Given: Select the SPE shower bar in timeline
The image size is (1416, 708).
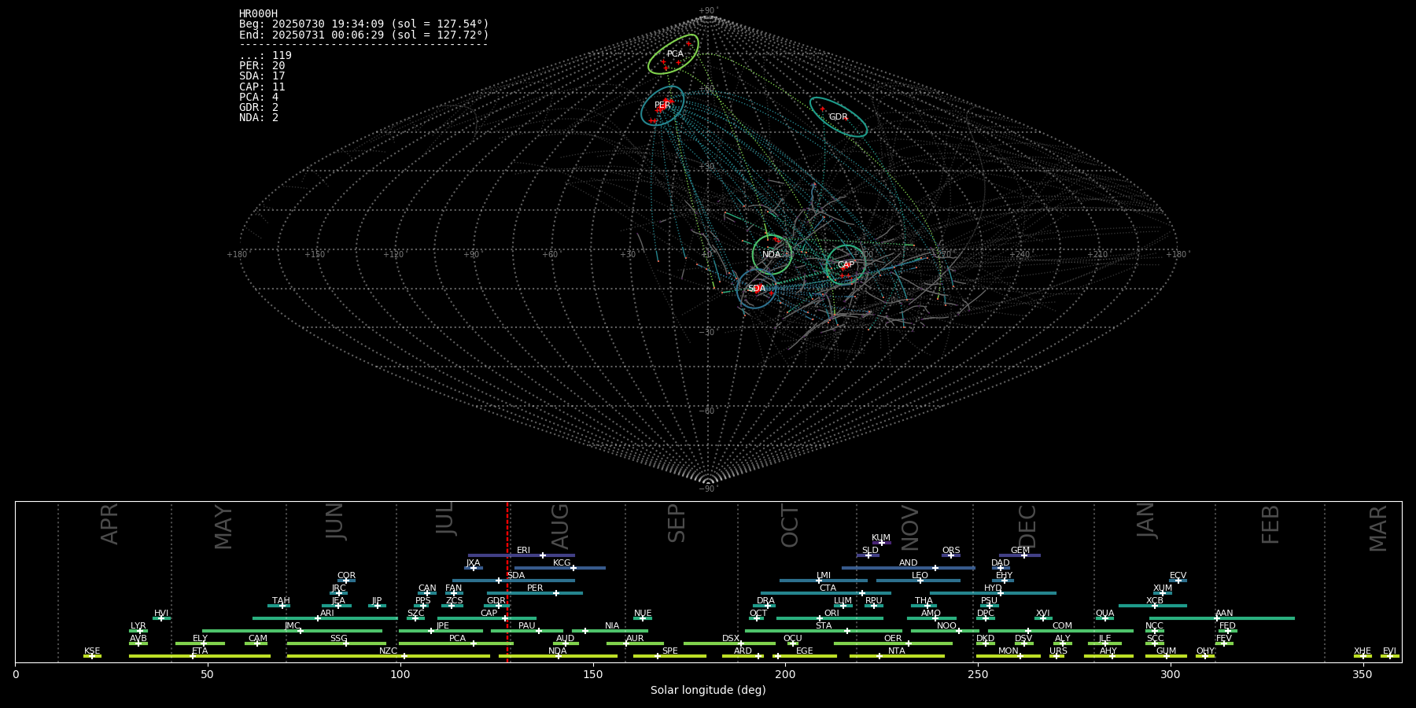Looking at the screenshot, I should pyautogui.click(x=669, y=656).
